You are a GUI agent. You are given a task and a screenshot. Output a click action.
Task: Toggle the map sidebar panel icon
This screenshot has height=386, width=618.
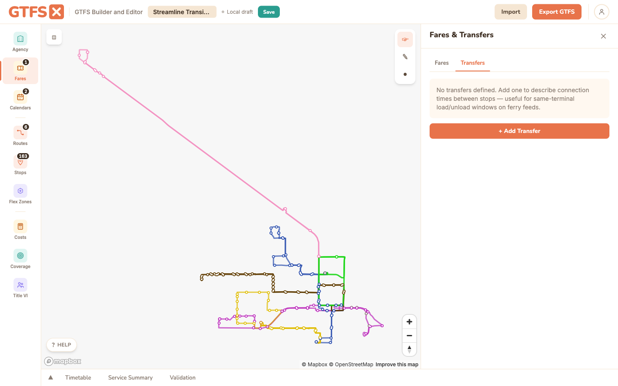(54, 37)
